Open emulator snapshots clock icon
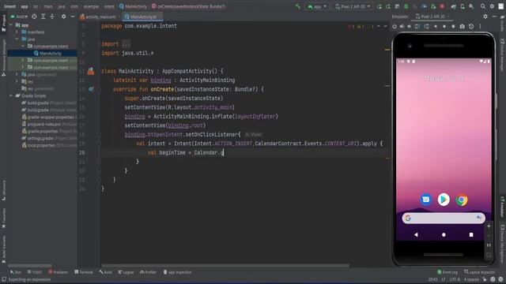 click(471, 26)
